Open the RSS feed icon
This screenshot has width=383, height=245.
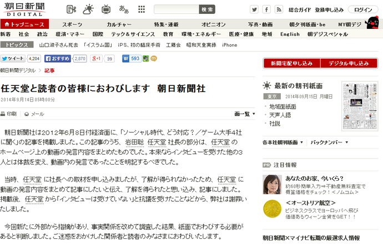pos(279,9)
